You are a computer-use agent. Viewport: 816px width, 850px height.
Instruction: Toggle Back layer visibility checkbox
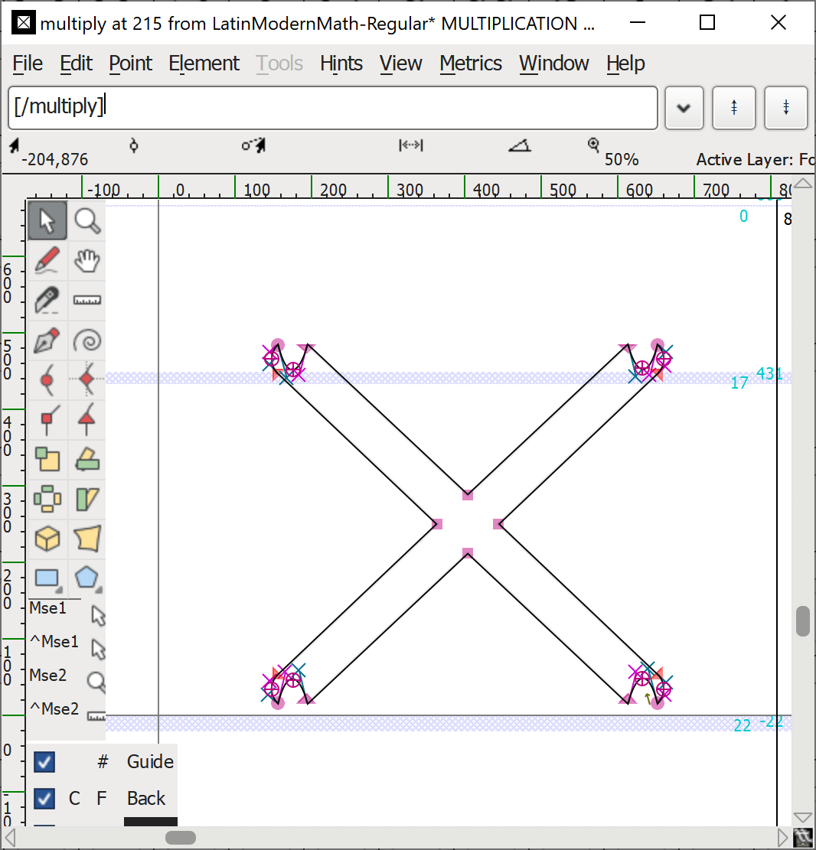[44, 799]
